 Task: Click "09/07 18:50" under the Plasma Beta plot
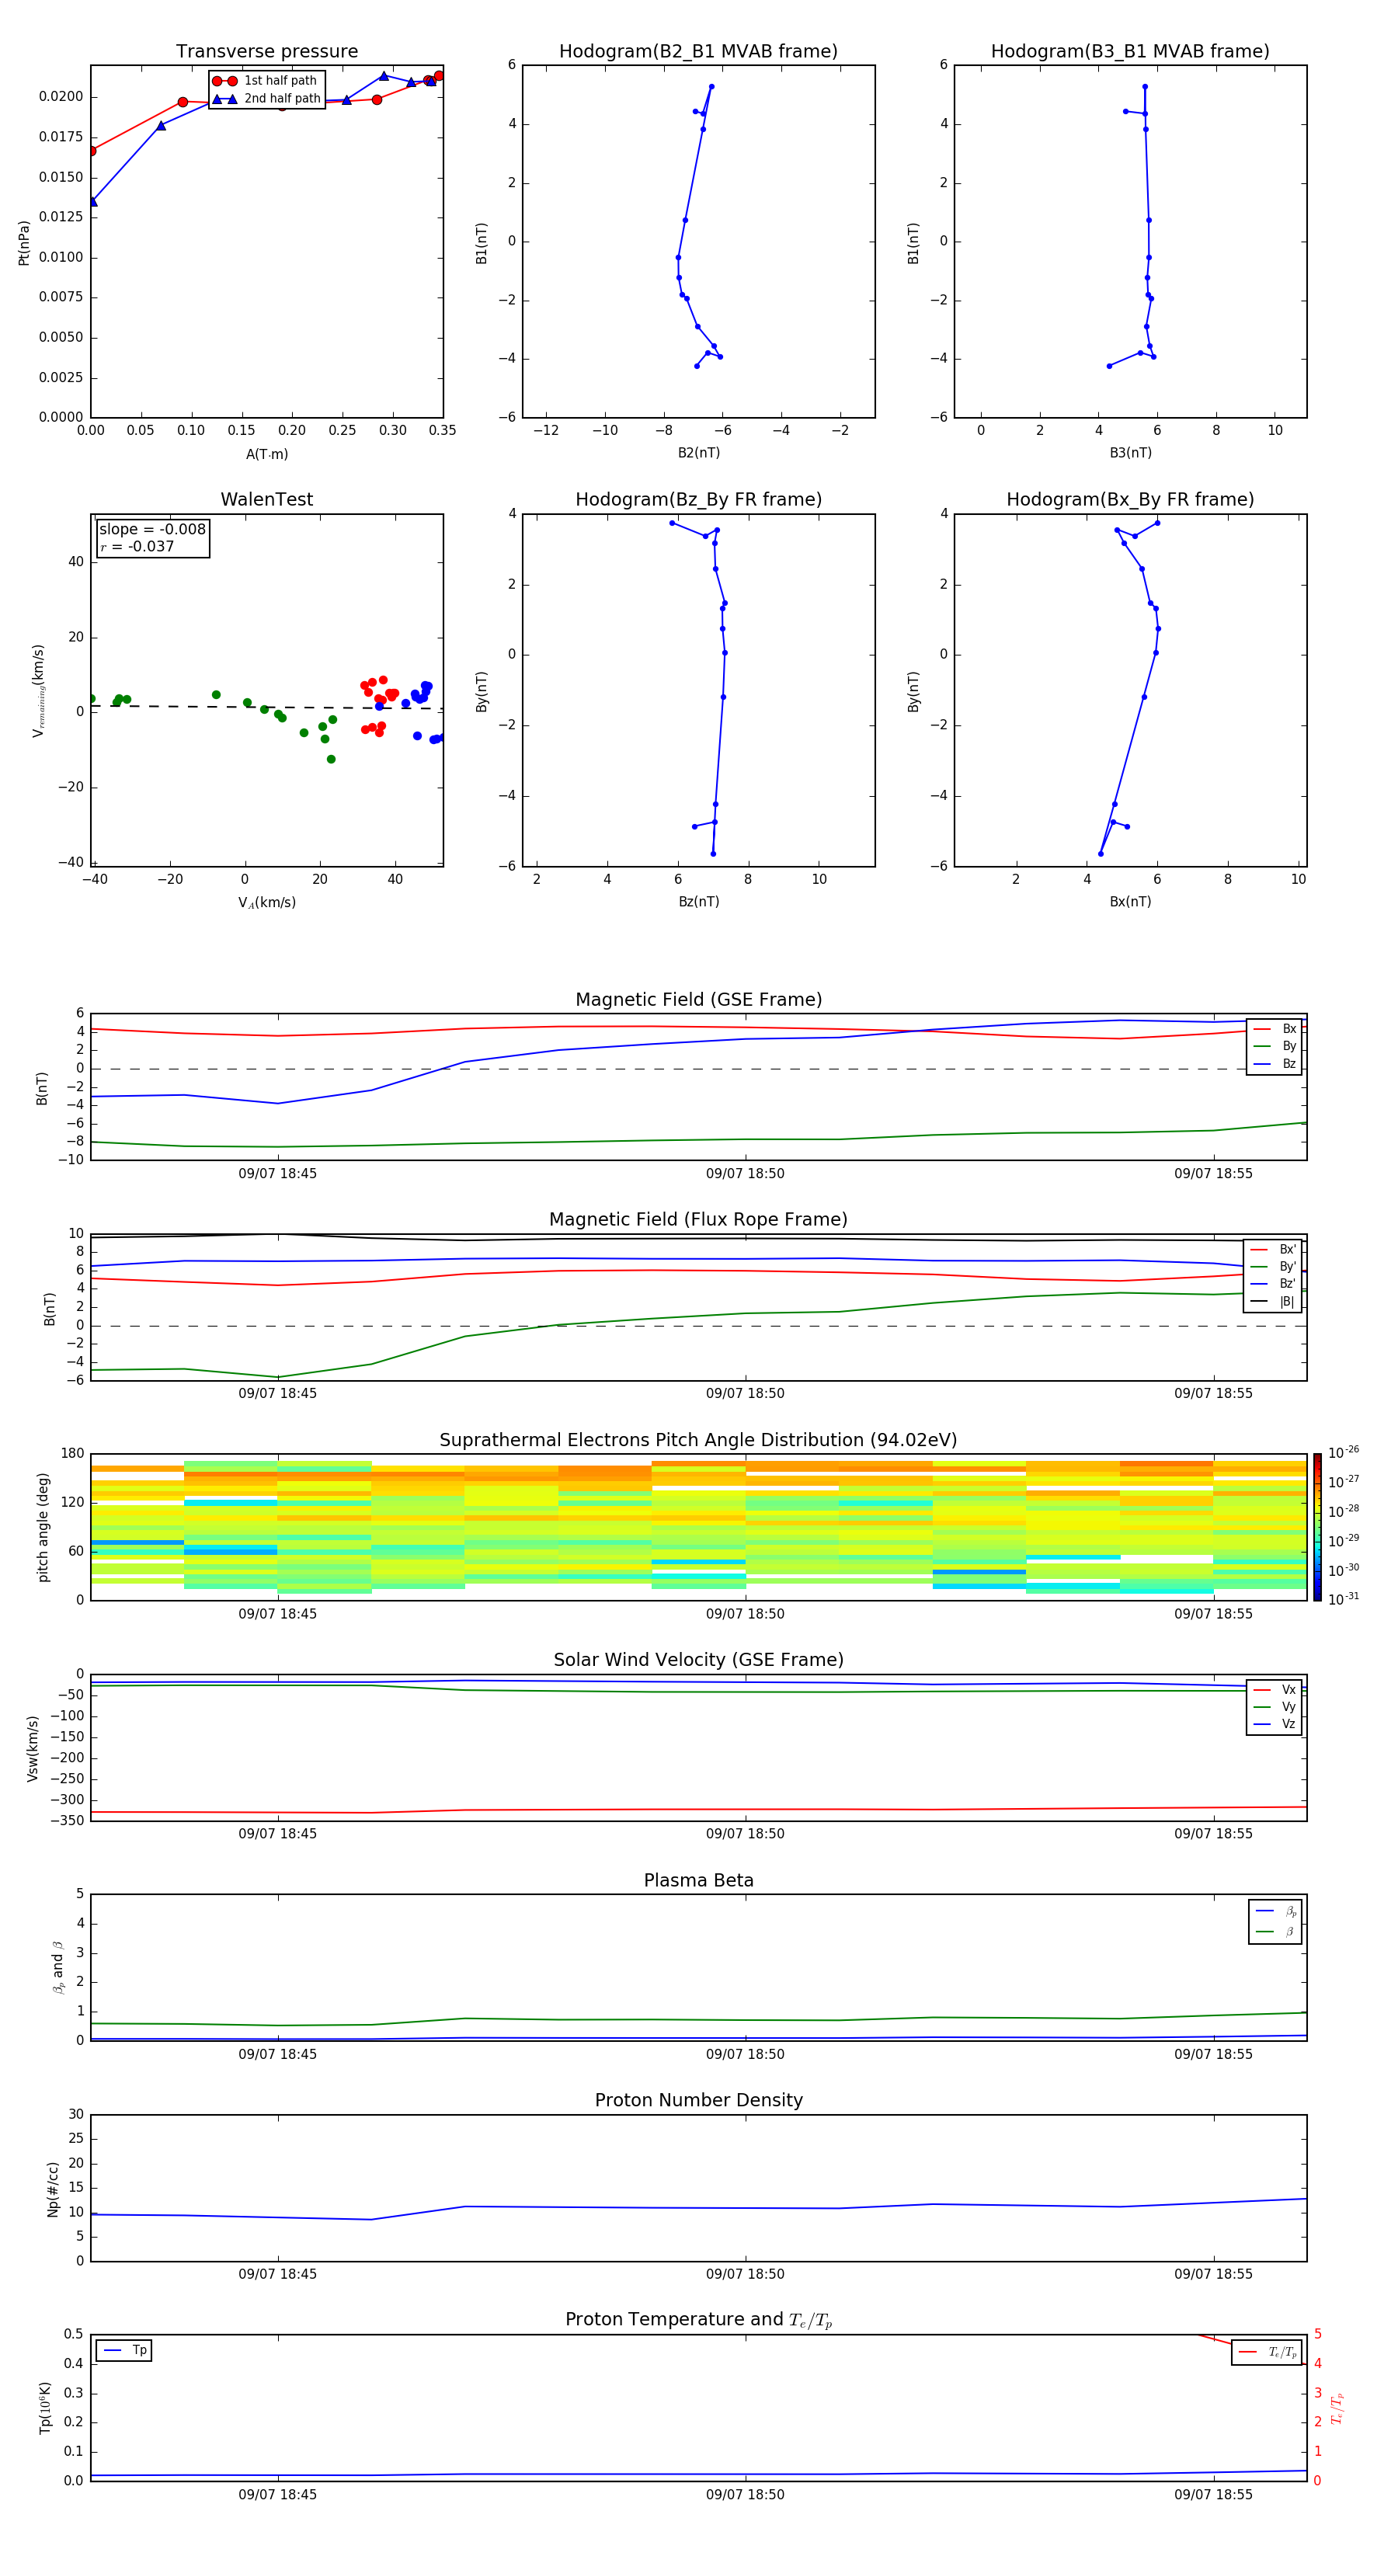click(x=746, y=2054)
